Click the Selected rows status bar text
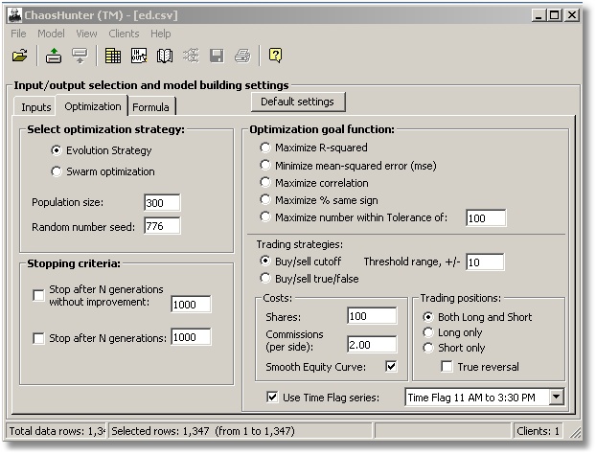Viewport: 596px width, 455px height. [x=203, y=431]
